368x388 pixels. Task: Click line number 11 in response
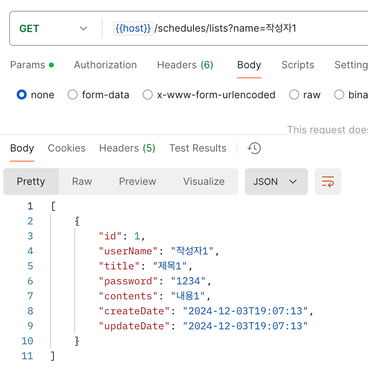click(27, 356)
